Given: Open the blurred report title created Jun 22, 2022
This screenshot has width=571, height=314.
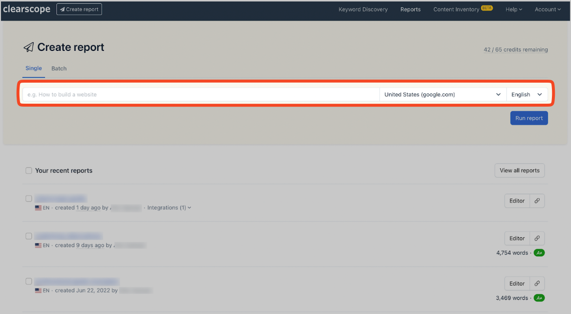Looking at the screenshot, I should [x=77, y=281].
